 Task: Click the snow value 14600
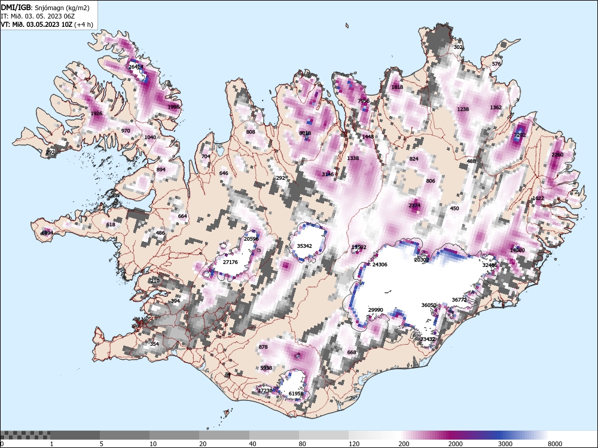click(x=517, y=250)
